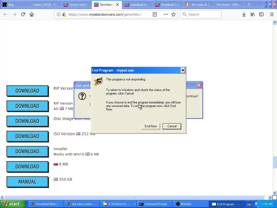This screenshot has width=277, height=208.
Task: Click the browser Forward arrow button
Action: coord(14,14)
